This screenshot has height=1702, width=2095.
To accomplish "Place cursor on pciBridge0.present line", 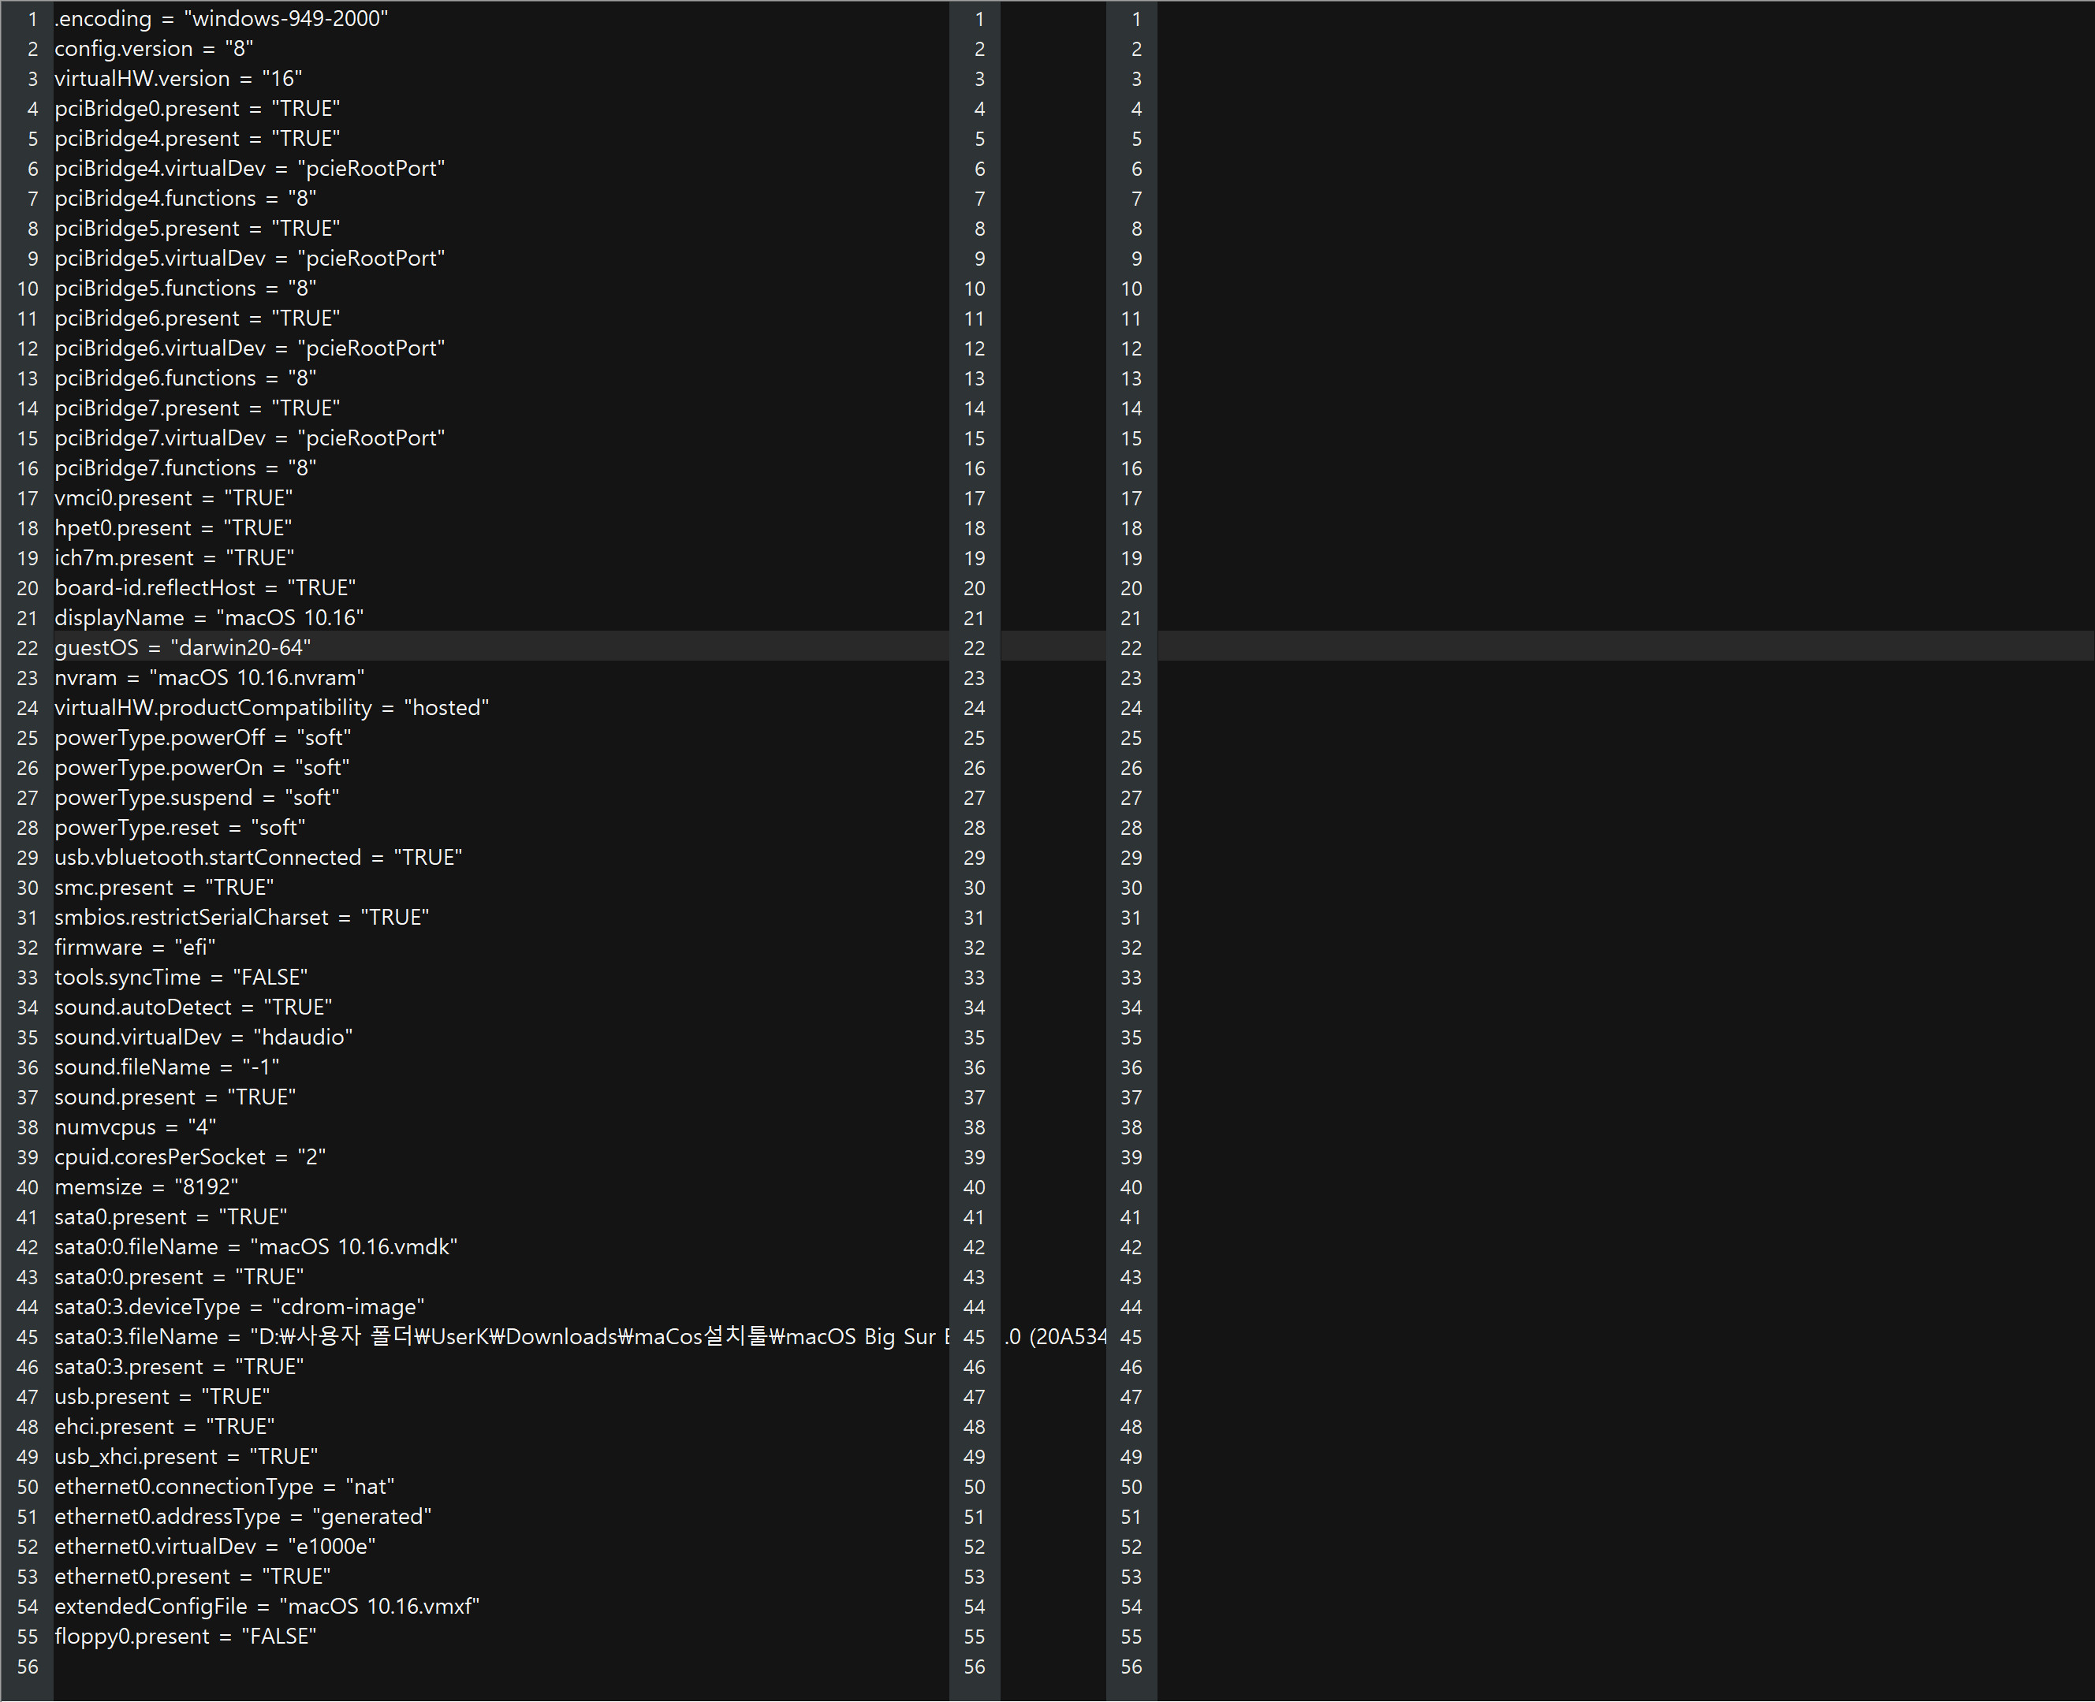I will (197, 109).
